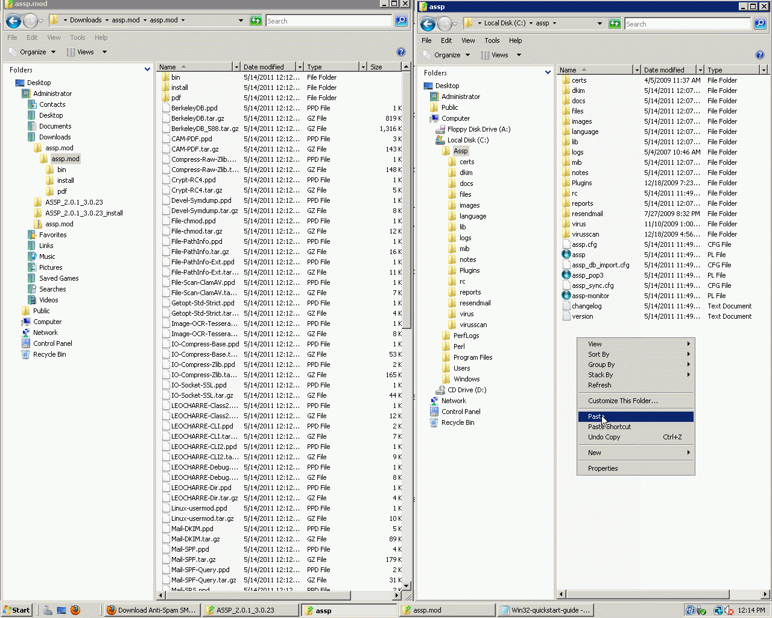Click search magnifier in assp window
Image resolution: width=772 pixels, height=618 pixels.
[760, 24]
